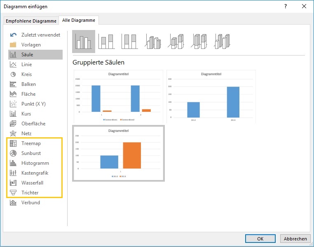Select the Kreis pie chart type
Screen dimensions: 314x247
point(26,74)
